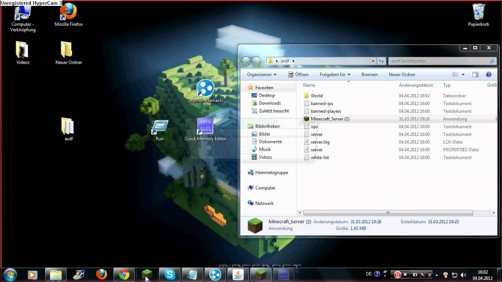The height and width of the screenshot is (282, 502).
Task: Open Musik library in the navigation pane
Action: [265, 149]
